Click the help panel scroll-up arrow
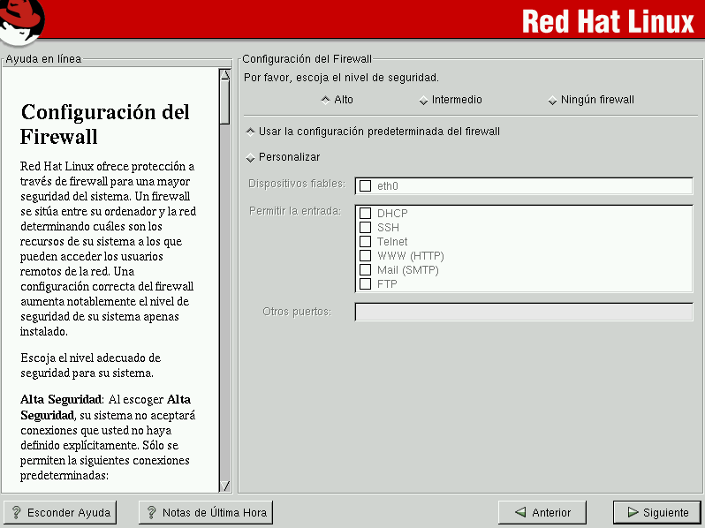Image resolution: width=705 pixels, height=528 pixels. tap(224, 75)
